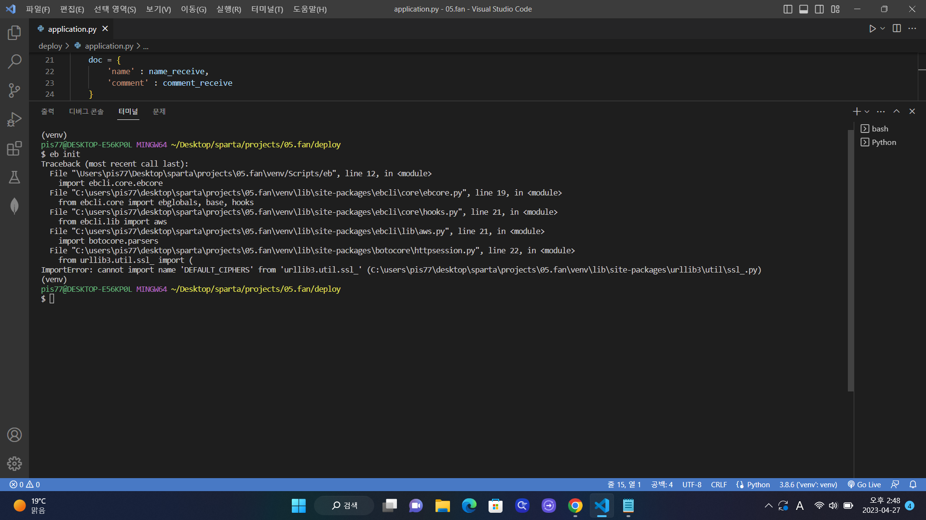Run the Python file with play icon
The width and height of the screenshot is (926, 520).
click(x=872, y=29)
